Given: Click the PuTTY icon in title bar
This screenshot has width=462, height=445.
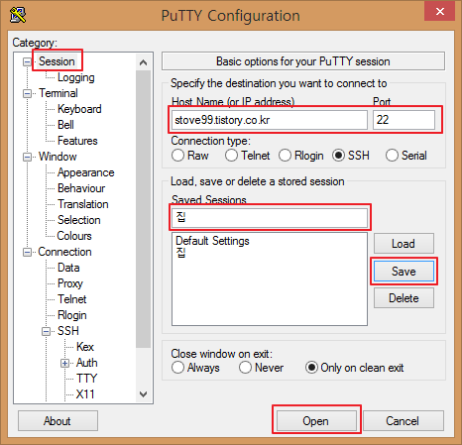Looking at the screenshot, I should (x=18, y=15).
